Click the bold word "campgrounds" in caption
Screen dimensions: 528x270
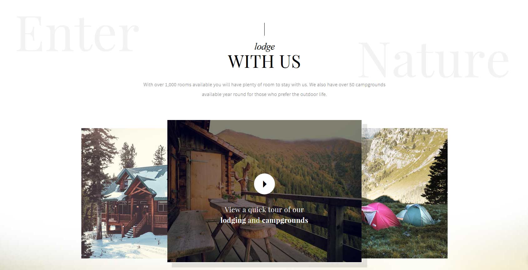click(285, 220)
